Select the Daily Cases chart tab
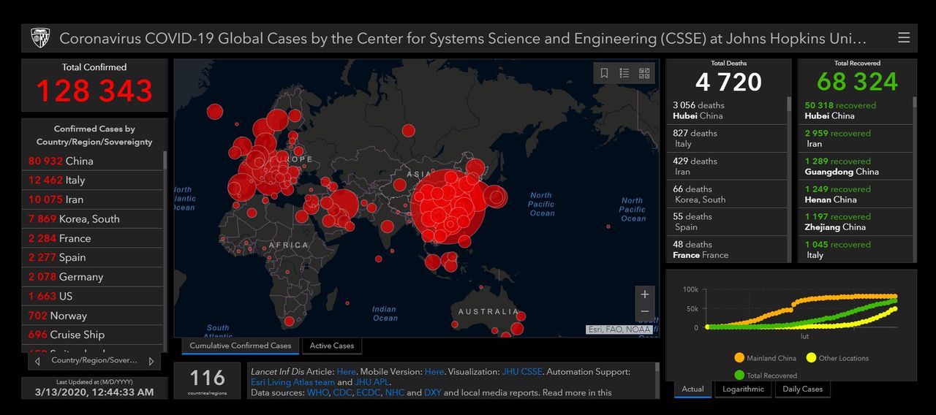This screenshot has width=936, height=415. 803,389
